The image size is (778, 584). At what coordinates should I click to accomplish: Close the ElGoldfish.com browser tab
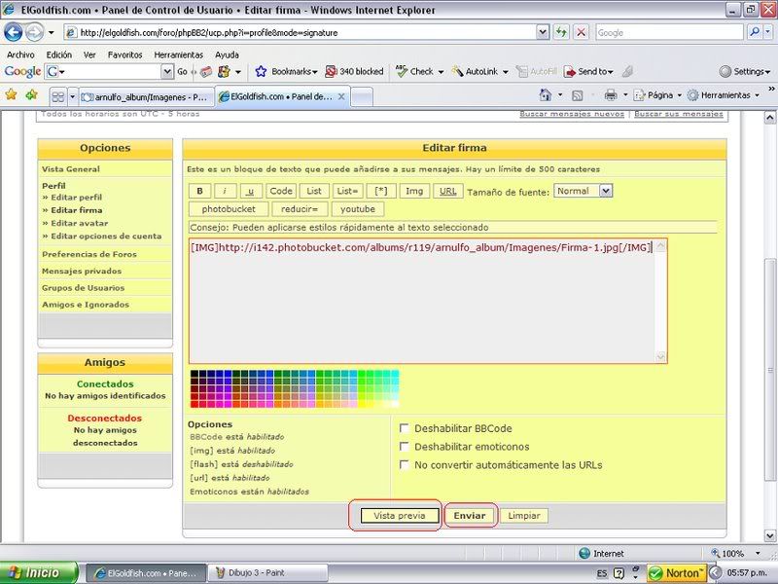(x=341, y=96)
